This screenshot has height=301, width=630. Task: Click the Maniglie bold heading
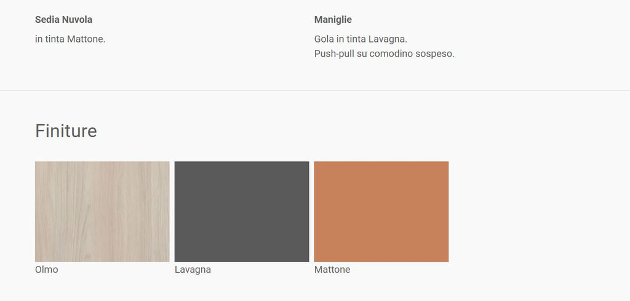point(333,20)
